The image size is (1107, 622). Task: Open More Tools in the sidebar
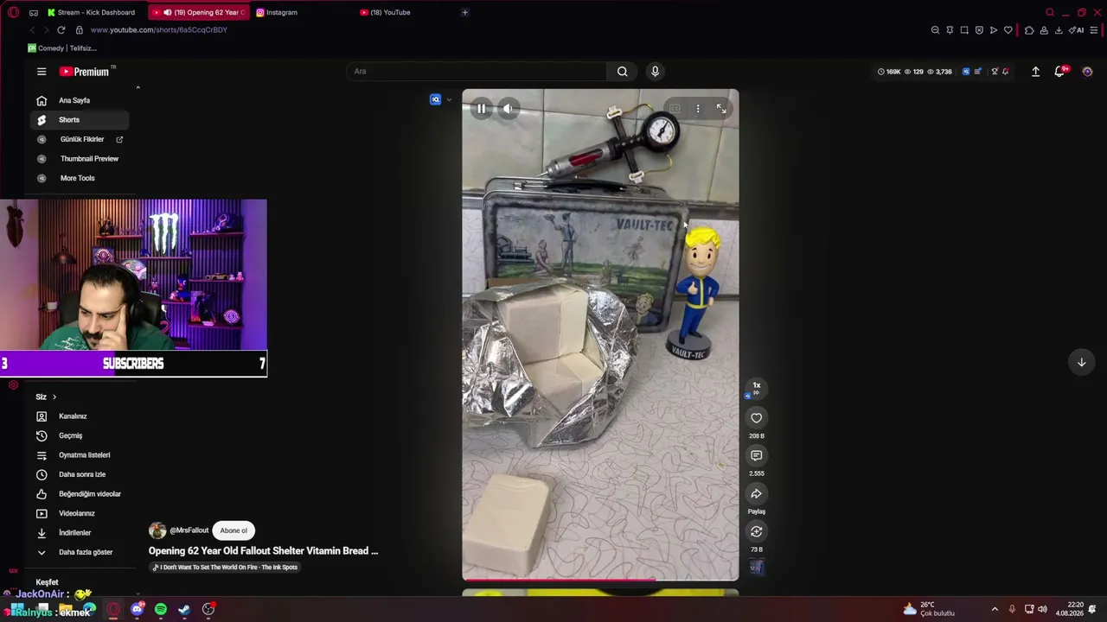coord(80,178)
